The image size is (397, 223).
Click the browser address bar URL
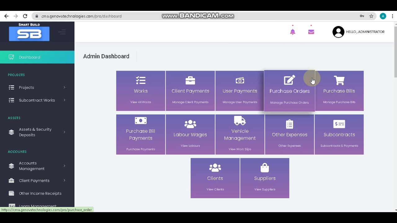tap(82, 16)
